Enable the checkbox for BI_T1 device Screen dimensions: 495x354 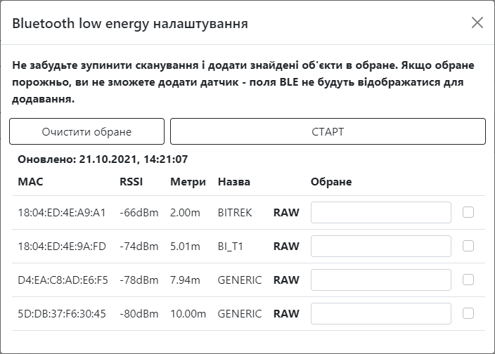click(x=468, y=246)
